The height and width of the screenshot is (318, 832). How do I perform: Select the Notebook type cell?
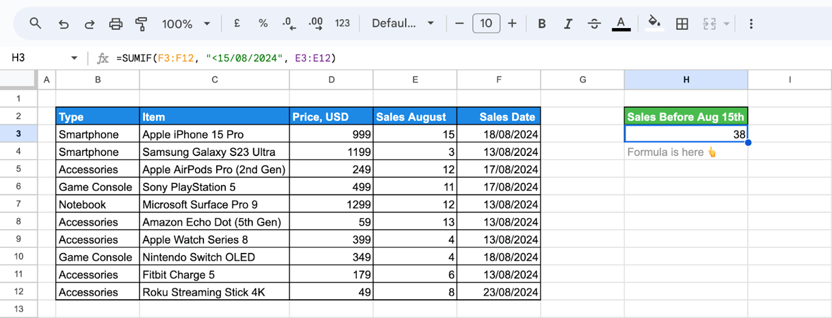[97, 204]
